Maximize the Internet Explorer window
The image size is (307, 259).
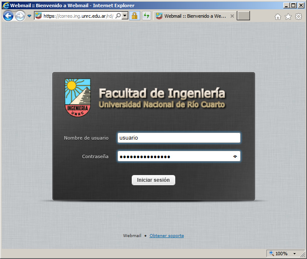(293, 5)
